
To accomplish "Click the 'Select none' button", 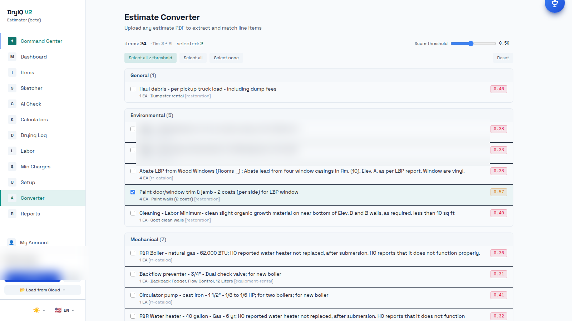I will (226, 58).
